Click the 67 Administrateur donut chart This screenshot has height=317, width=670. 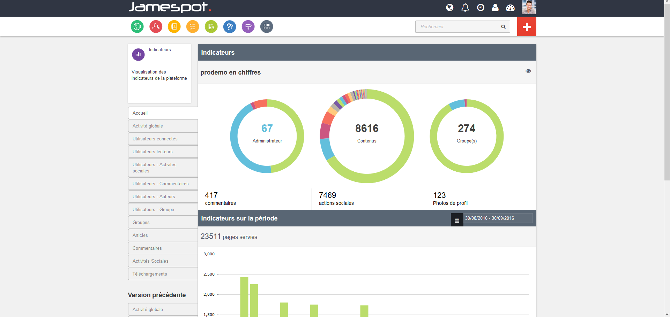(x=267, y=136)
